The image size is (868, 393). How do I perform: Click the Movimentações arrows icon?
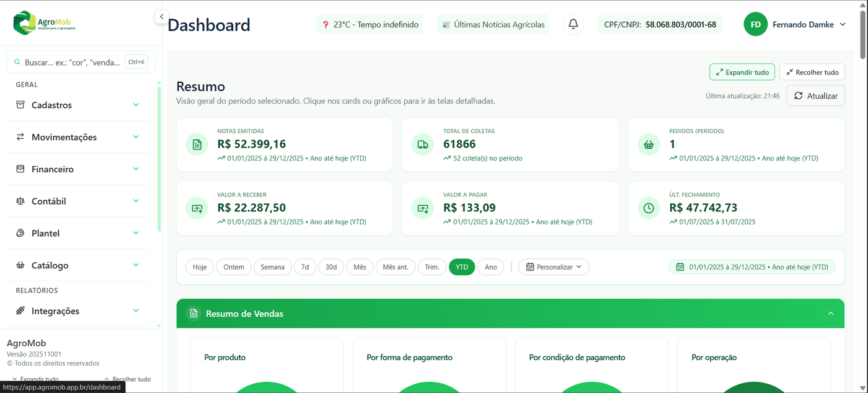(20, 137)
